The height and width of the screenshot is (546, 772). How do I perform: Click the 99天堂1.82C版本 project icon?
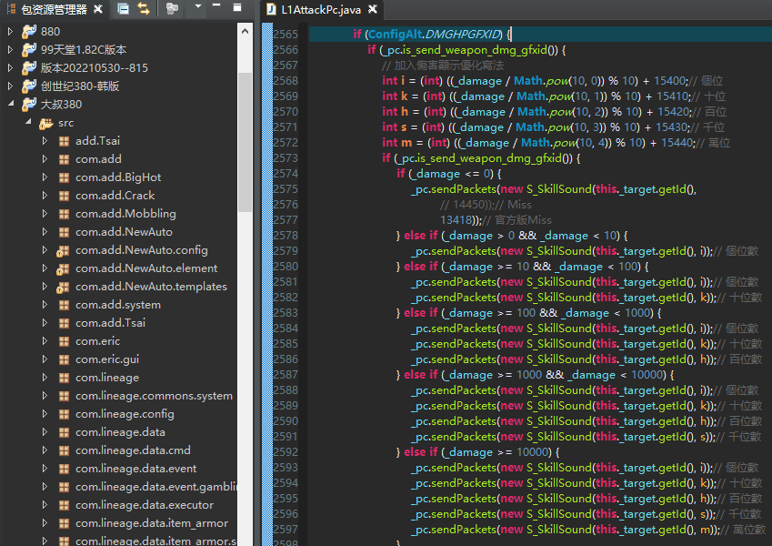(29, 49)
